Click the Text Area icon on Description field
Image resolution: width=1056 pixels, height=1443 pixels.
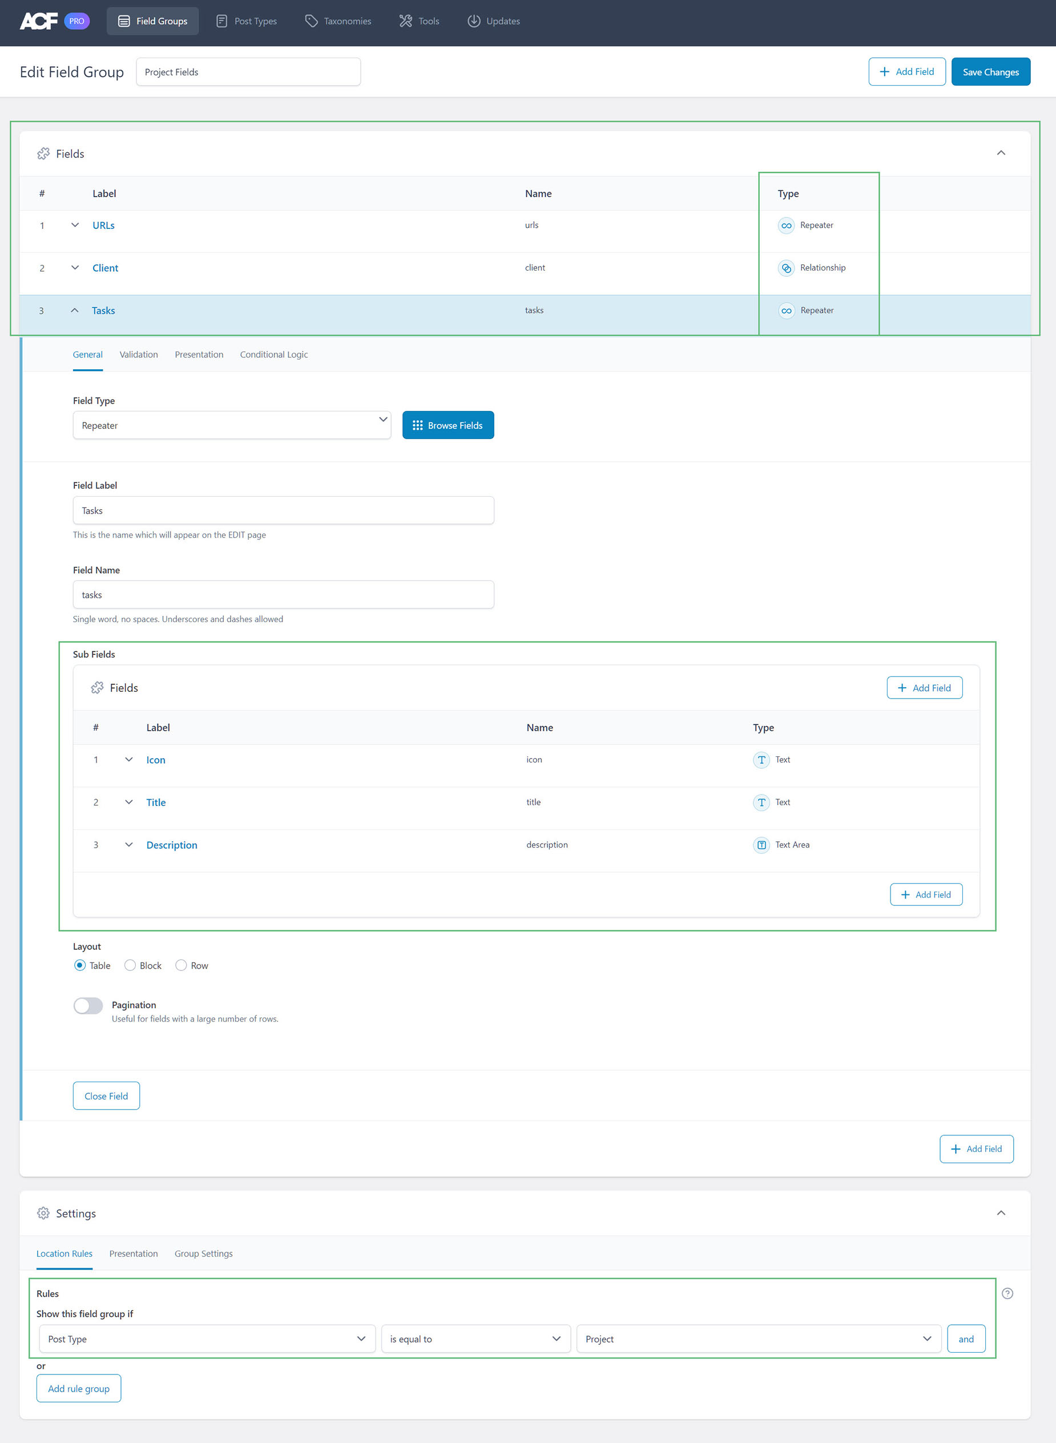click(761, 844)
